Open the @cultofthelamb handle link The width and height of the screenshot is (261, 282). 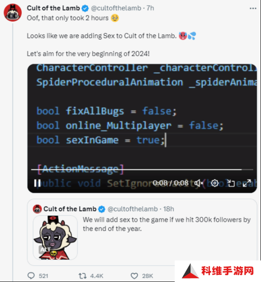click(116, 8)
